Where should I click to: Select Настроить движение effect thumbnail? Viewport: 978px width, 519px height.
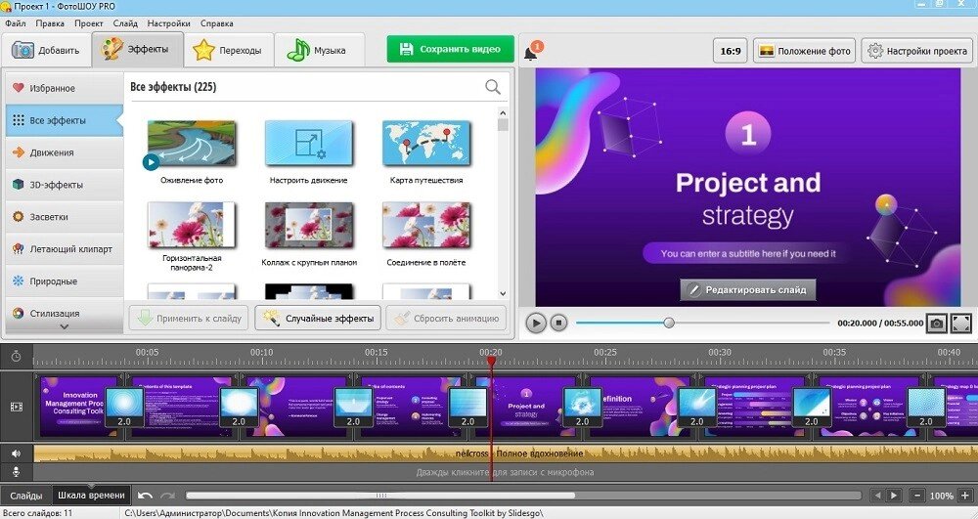(x=309, y=143)
